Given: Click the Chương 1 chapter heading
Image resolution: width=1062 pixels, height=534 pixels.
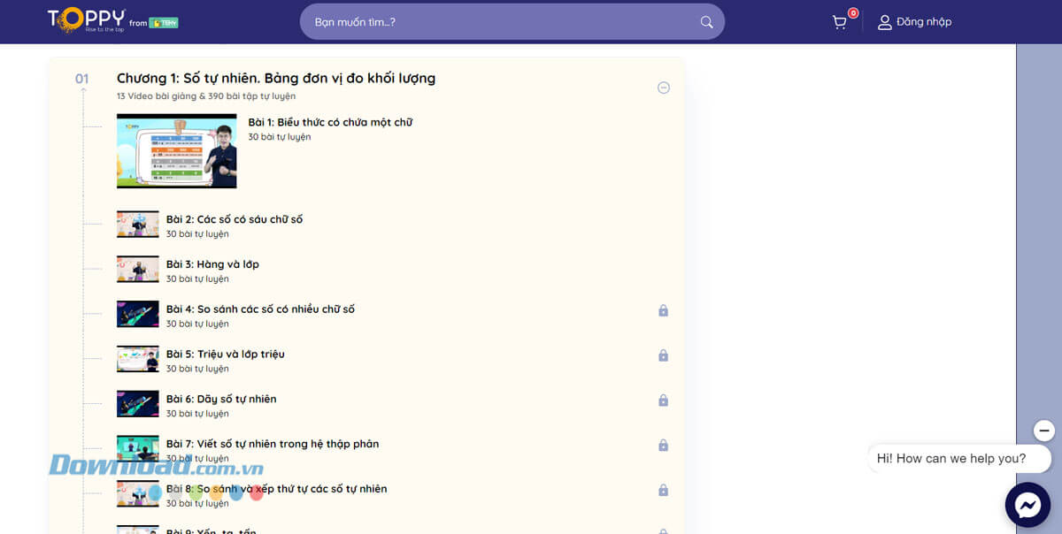Looking at the screenshot, I should [x=276, y=79].
